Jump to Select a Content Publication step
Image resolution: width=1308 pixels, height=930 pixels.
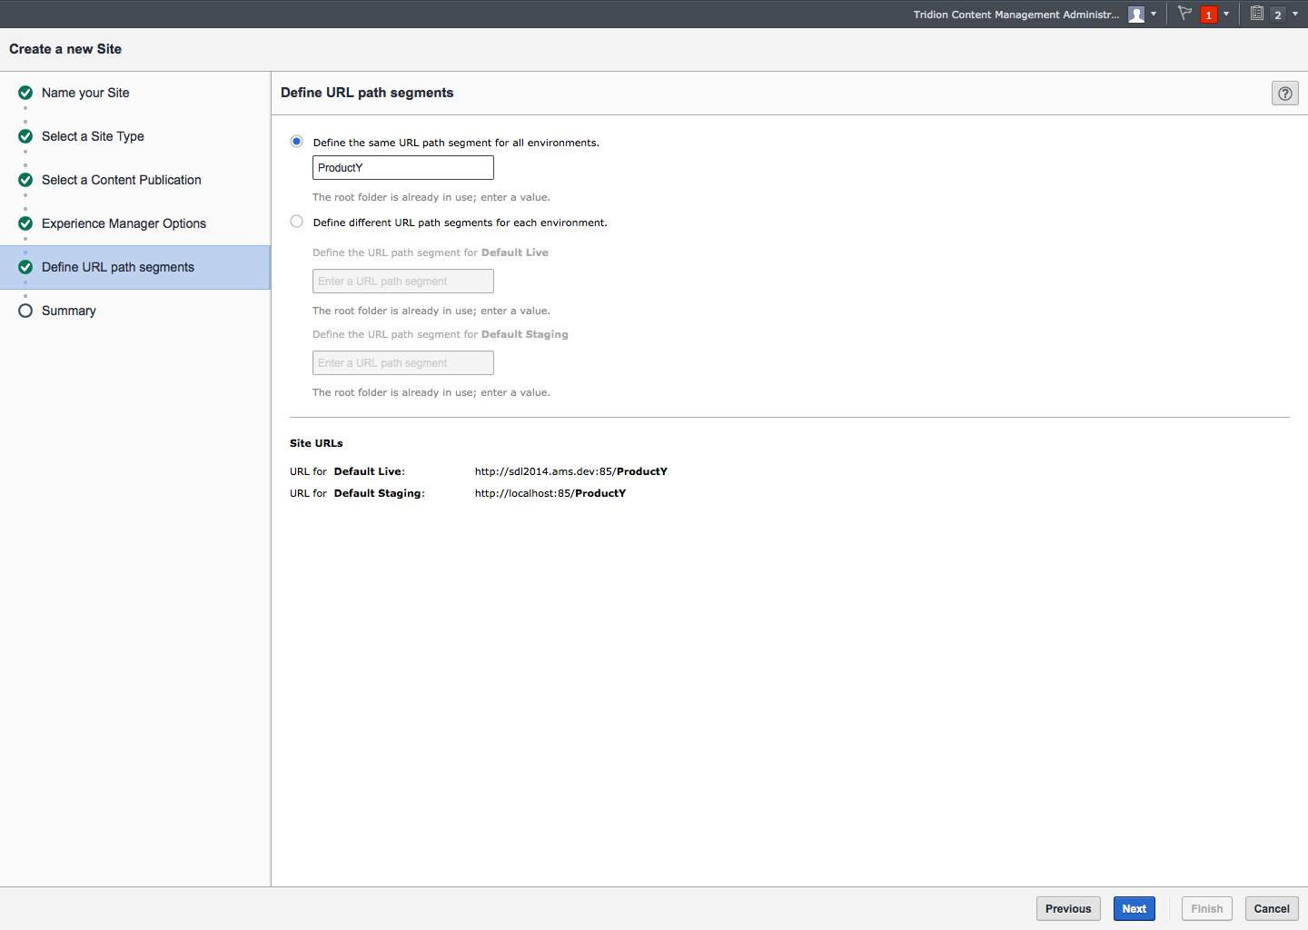pos(121,180)
